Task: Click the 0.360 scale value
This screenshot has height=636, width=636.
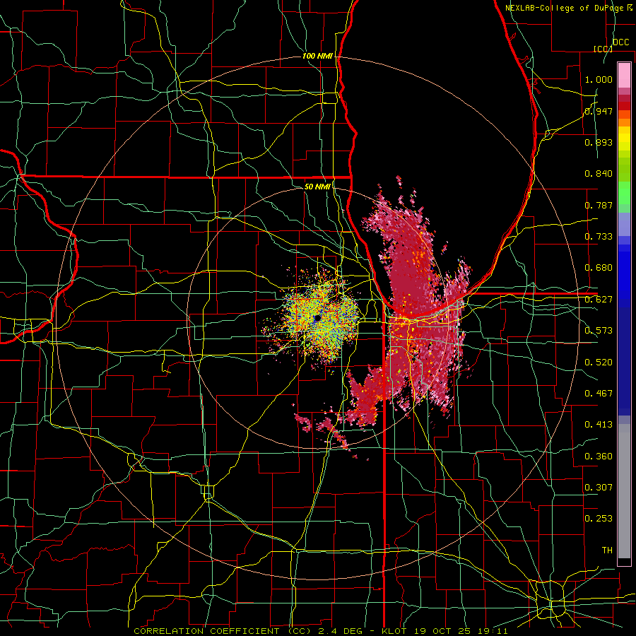Action: pos(599,457)
